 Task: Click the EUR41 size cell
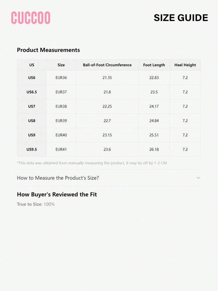pyautogui.click(x=61, y=149)
